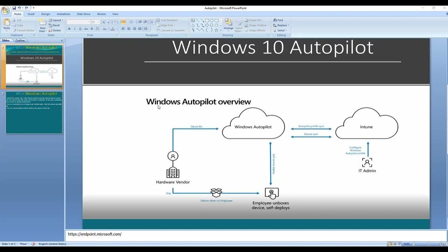The image size is (448, 252).
Task: Select the oval shape in gallery
Action: click(x=212, y=21)
